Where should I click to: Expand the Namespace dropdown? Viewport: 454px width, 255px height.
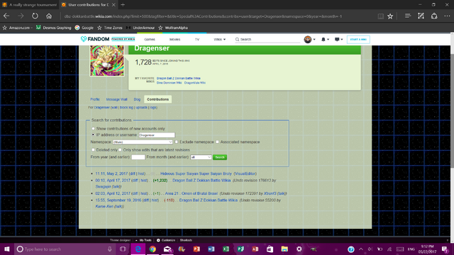tap(143, 142)
